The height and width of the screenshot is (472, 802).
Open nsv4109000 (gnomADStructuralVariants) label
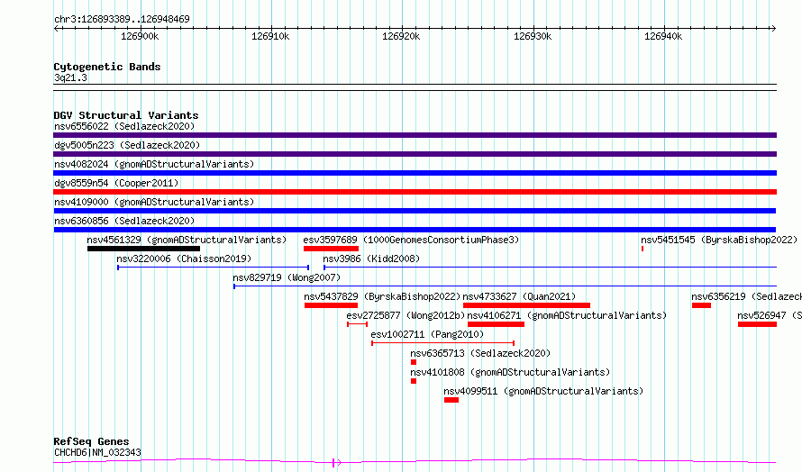pyautogui.click(x=154, y=202)
